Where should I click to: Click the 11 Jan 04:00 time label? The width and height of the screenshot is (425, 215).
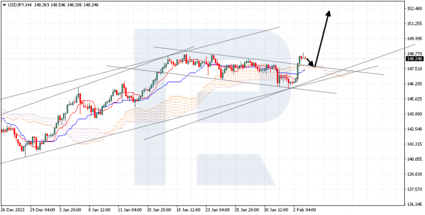[129, 210]
